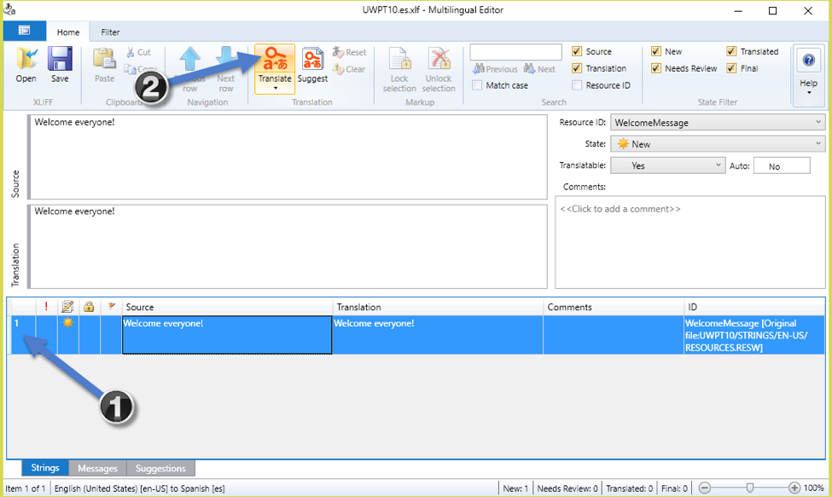832x497 pixels.
Task: Switch to the Filter ribbon tab
Action: tap(109, 31)
